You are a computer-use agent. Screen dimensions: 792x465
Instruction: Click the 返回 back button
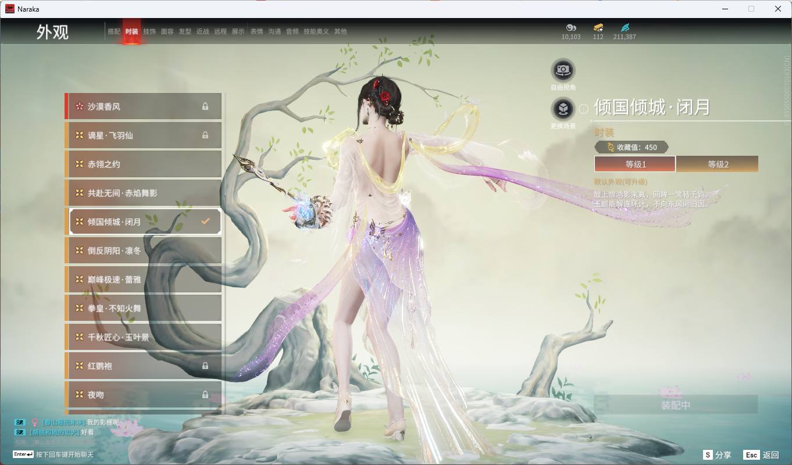[761, 455]
